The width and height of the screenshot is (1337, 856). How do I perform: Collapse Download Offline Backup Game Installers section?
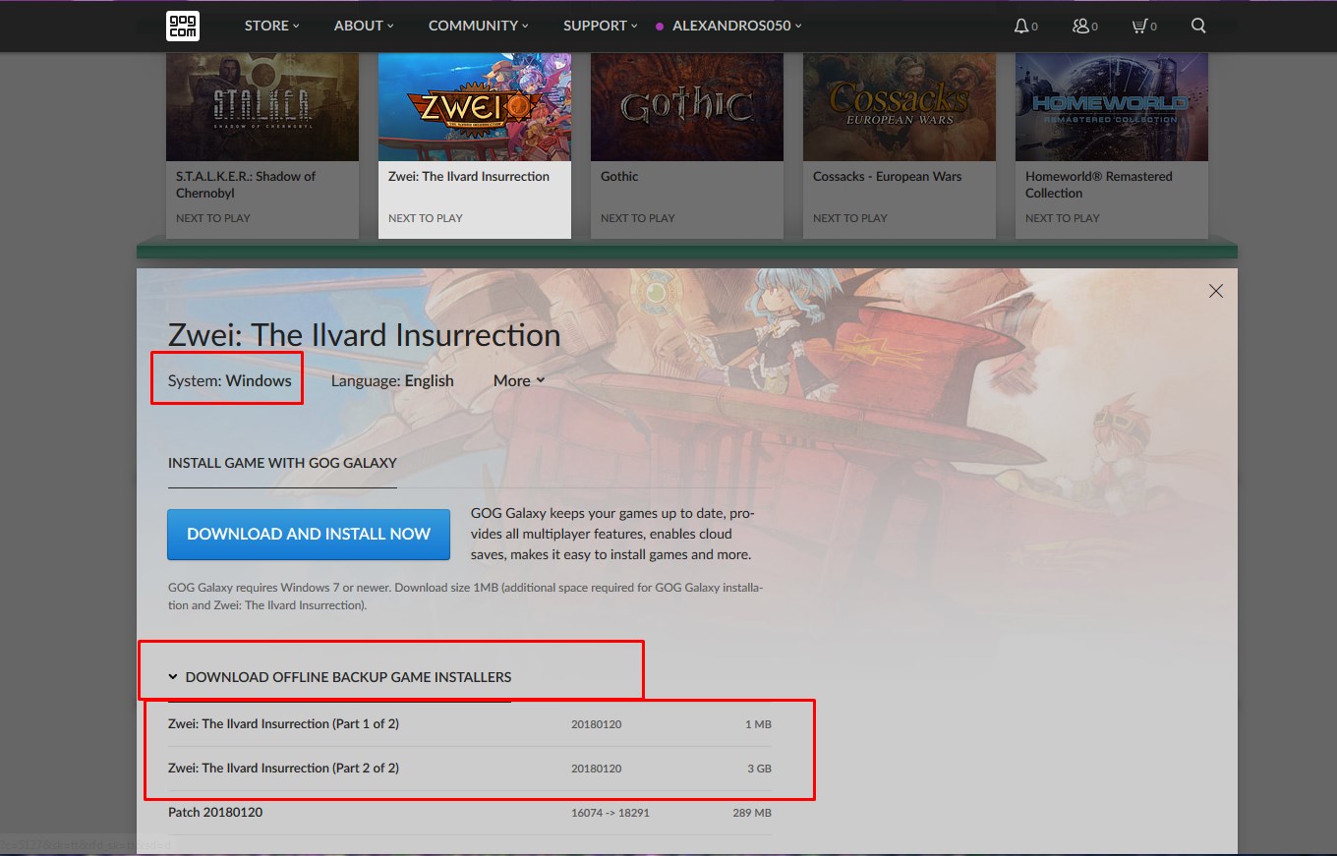(x=339, y=677)
